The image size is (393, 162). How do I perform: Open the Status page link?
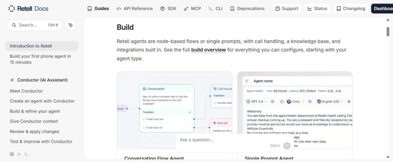point(317,8)
